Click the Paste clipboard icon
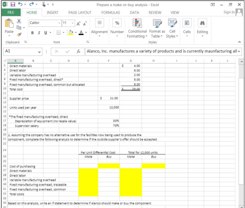Image resolution: width=245 pixels, height=208 pixels. click(9, 24)
